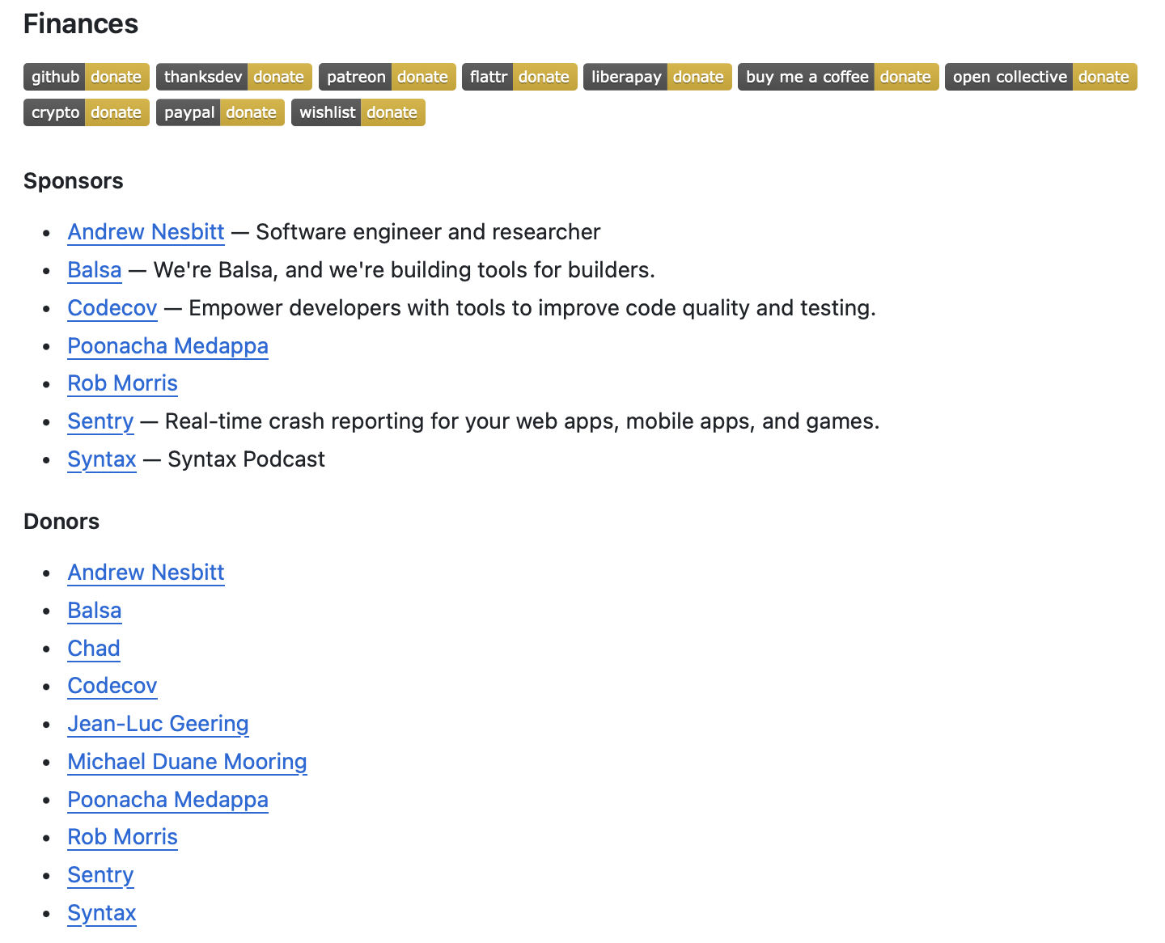Image resolution: width=1165 pixels, height=943 pixels.
Task: Open Rob Morris link under Sponsors
Action: 123,383
